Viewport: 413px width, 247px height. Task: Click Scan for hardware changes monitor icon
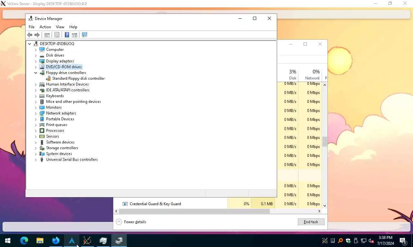point(85,35)
